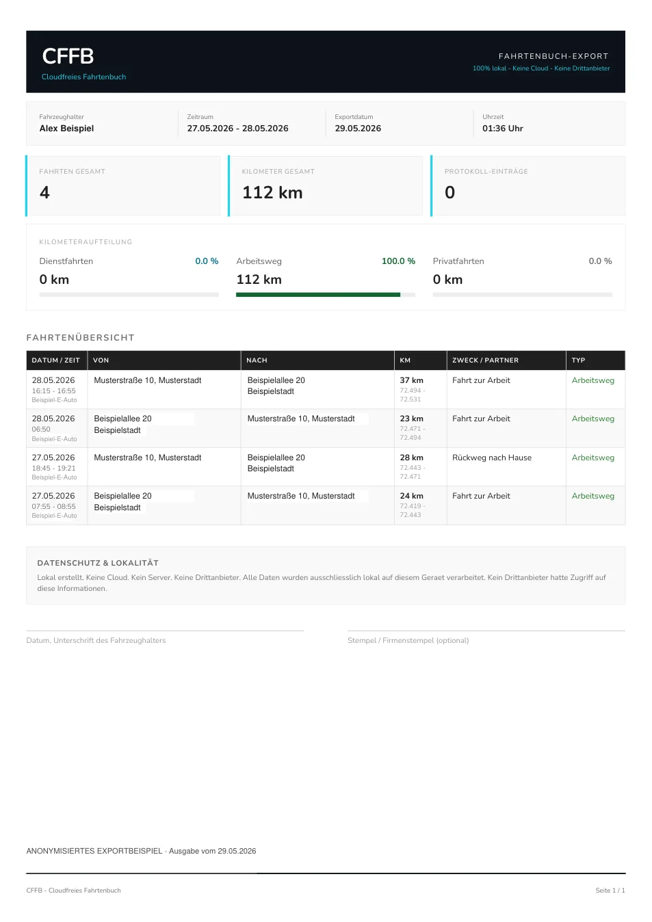Click the page indicator 'Seite 1 / 1'

pyautogui.click(x=610, y=891)
